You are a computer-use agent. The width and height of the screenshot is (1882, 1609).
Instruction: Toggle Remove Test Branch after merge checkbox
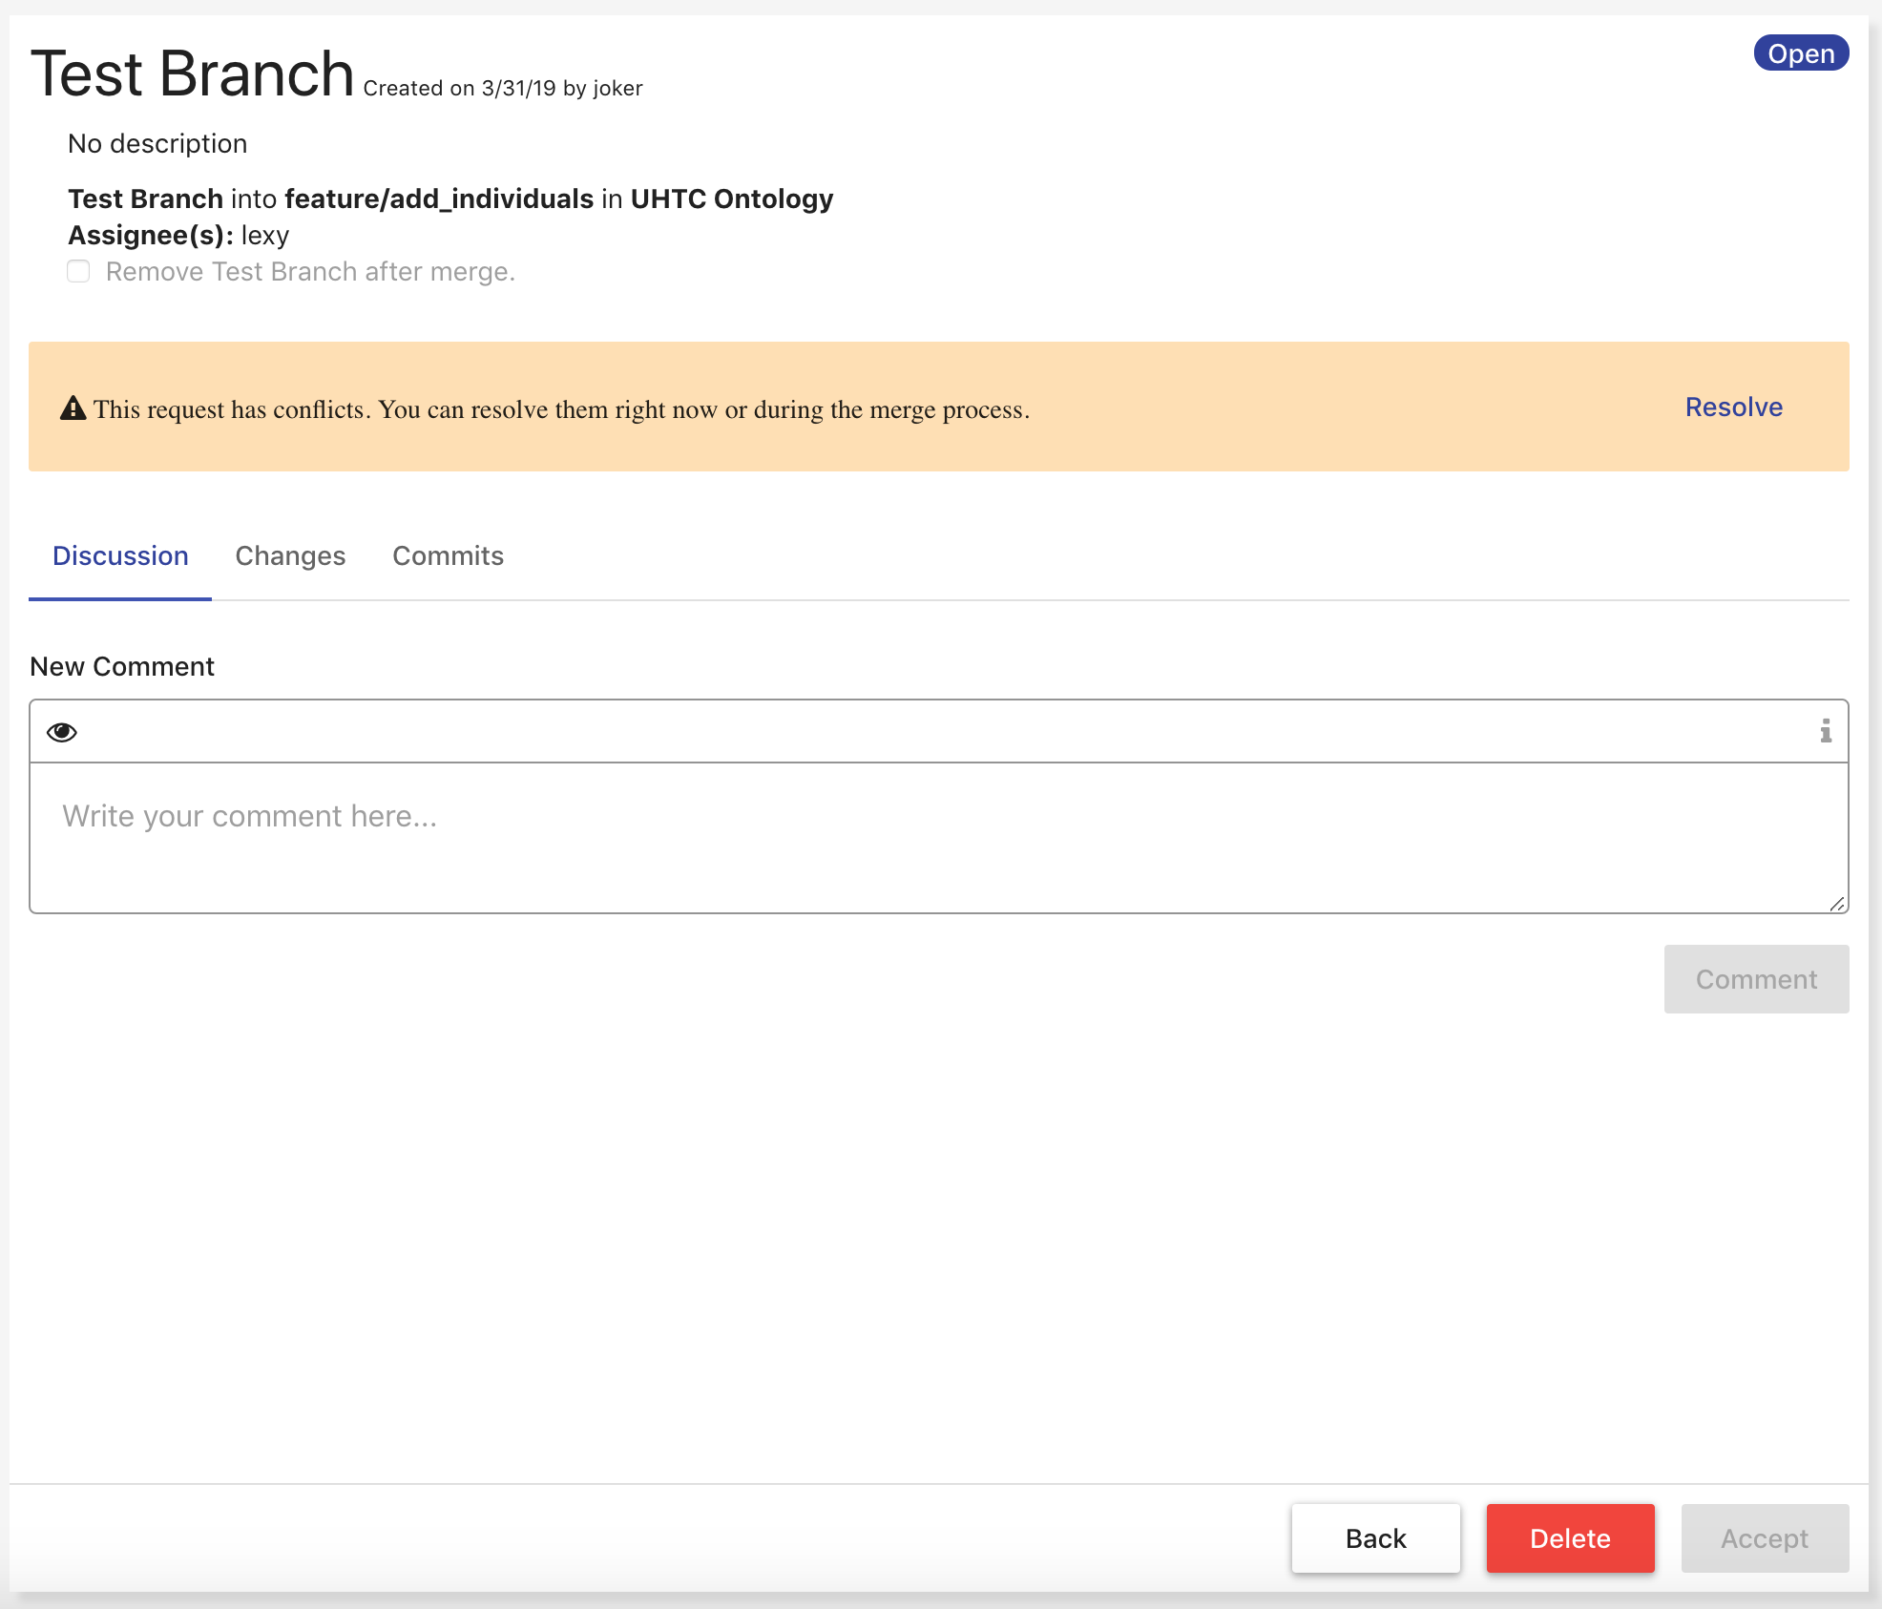tap(78, 272)
